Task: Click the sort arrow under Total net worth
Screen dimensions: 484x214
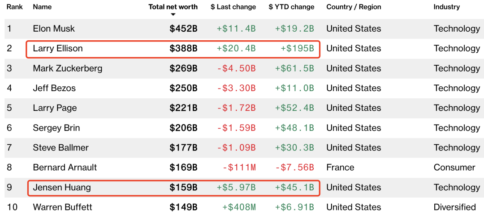Action: coord(173,14)
